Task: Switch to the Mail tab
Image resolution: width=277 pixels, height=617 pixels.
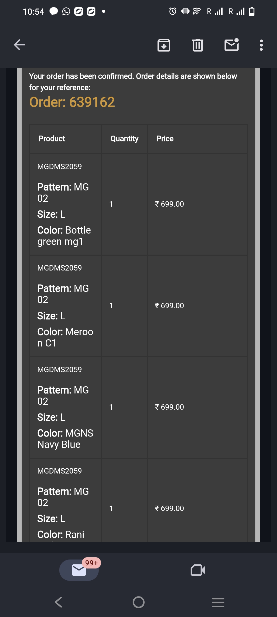Action: 79,570
